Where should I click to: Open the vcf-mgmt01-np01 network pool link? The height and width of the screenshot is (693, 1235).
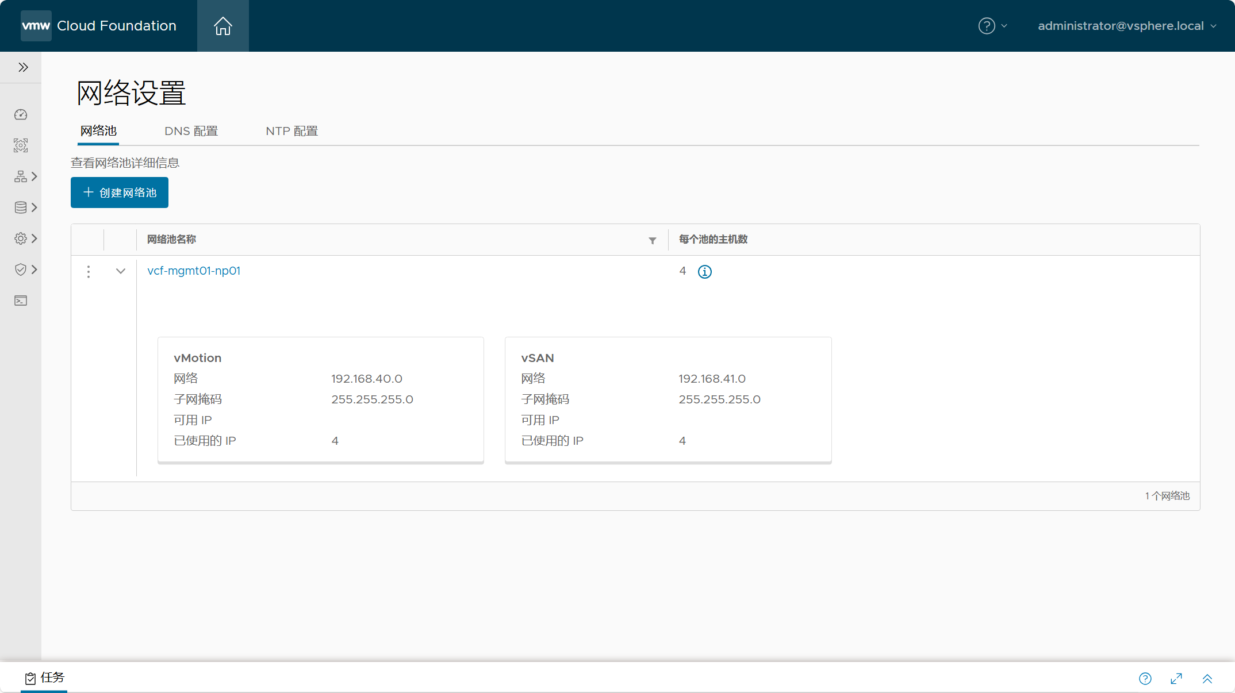194,271
